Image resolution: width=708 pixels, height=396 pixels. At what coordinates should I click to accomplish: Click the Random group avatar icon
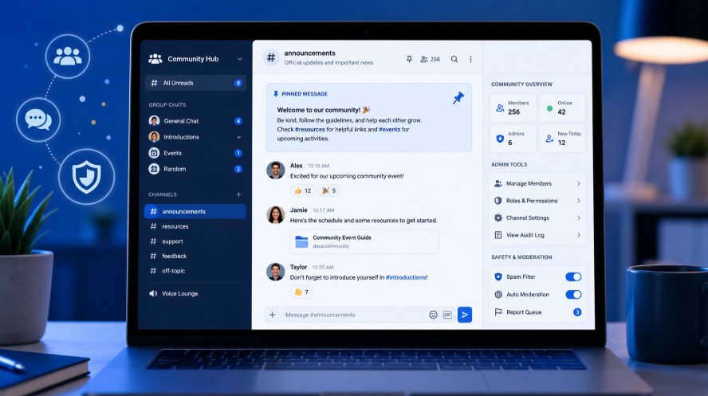point(154,169)
